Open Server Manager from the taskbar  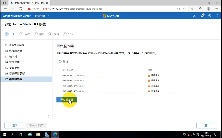(x=47, y=134)
